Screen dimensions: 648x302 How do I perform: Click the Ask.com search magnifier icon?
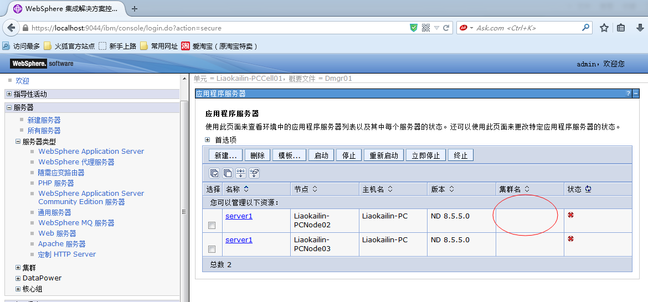click(585, 28)
